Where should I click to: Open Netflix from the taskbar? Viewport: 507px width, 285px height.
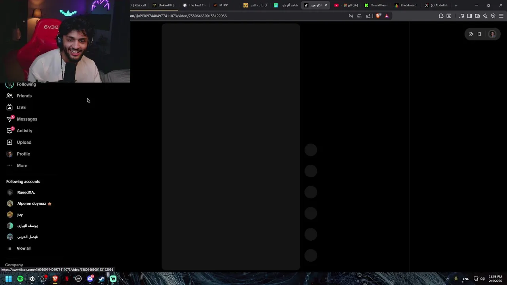tap(67, 279)
